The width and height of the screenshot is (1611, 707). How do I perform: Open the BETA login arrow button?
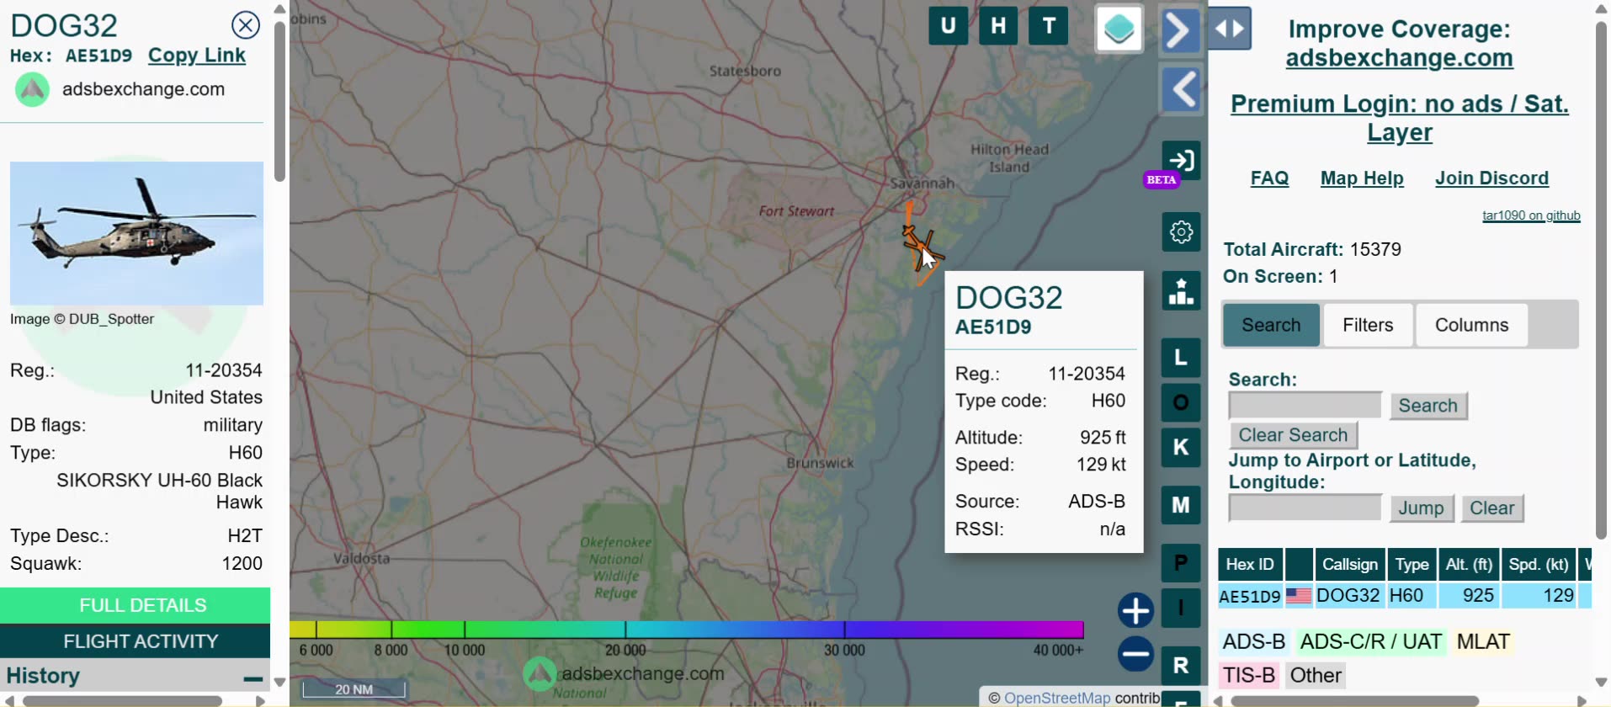pyautogui.click(x=1182, y=161)
